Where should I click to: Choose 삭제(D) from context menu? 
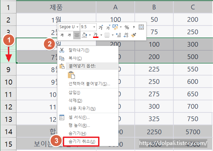(x=88, y=101)
